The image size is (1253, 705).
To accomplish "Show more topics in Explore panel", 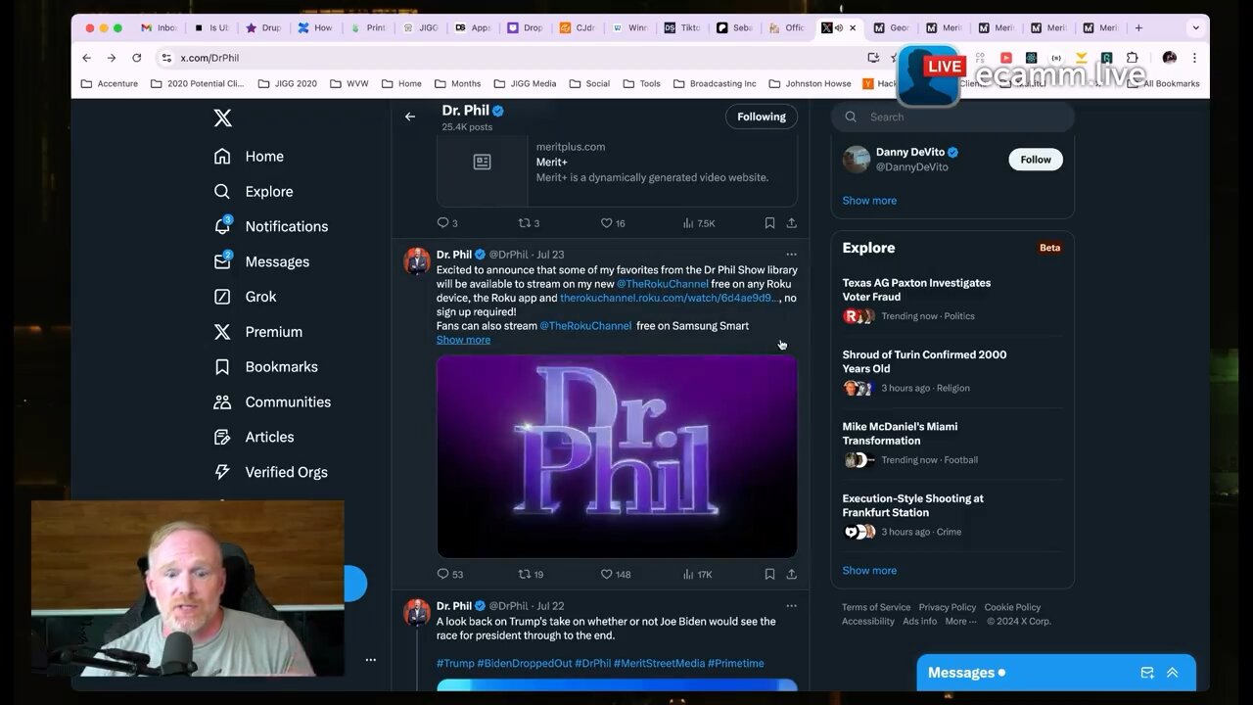I will pyautogui.click(x=869, y=571).
